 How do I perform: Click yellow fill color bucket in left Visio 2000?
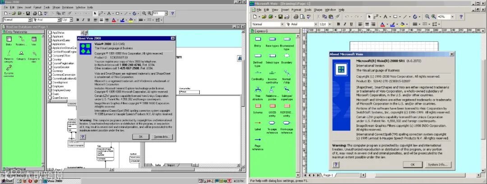pyautogui.click(x=130, y=20)
